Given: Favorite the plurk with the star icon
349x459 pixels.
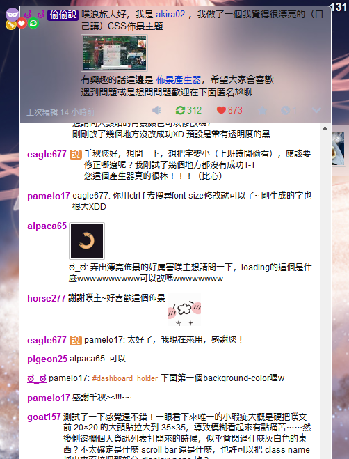Looking at the screenshot, I should [262, 110].
